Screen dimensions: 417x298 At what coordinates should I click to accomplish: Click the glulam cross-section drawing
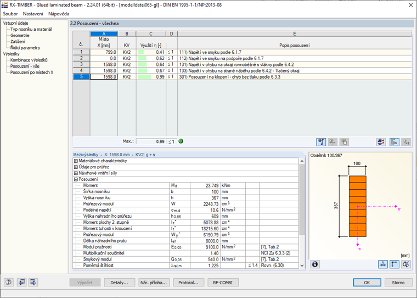[357, 206]
